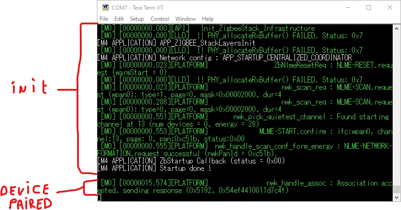Open the Edit menu
The width and height of the screenshot is (401, 210).
click(119, 19)
